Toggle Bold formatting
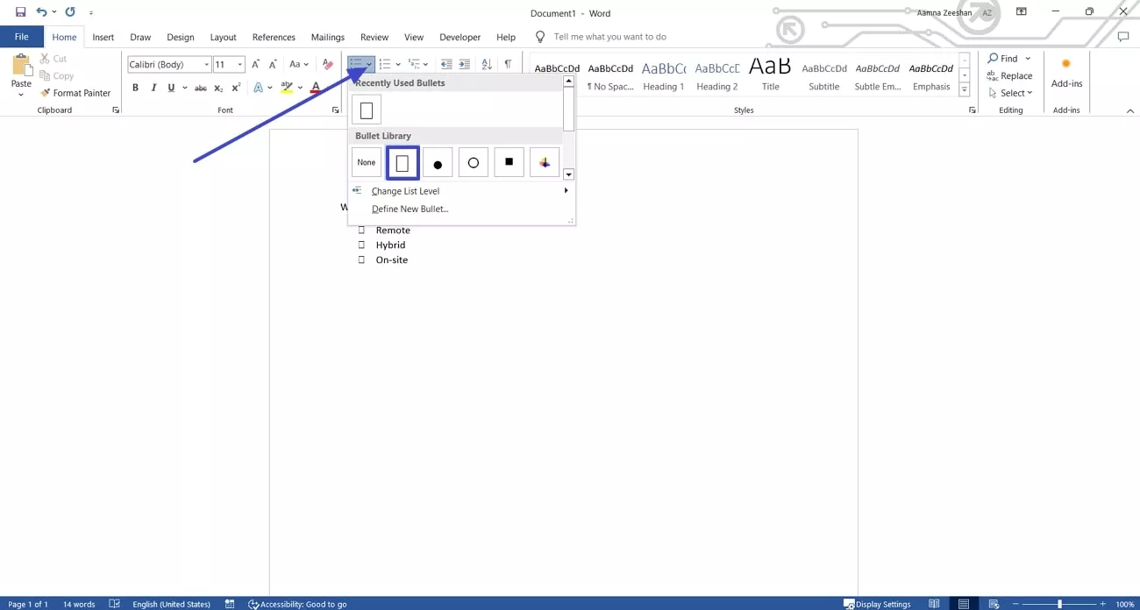Image resolution: width=1140 pixels, height=610 pixels. click(x=135, y=88)
